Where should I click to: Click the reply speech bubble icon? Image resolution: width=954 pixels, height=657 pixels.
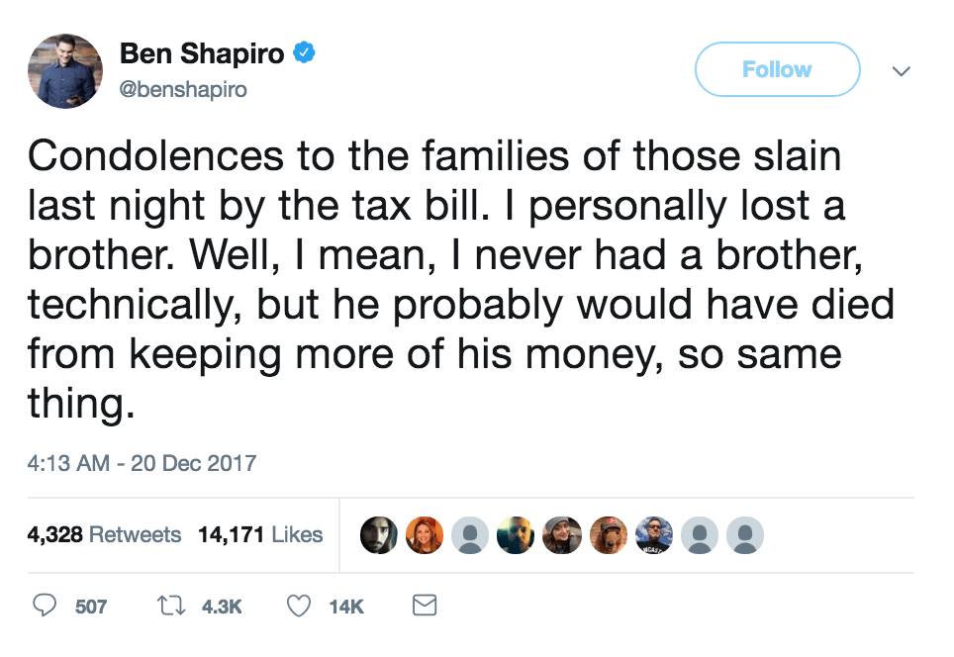pyautogui.click(x=45, y=606)
